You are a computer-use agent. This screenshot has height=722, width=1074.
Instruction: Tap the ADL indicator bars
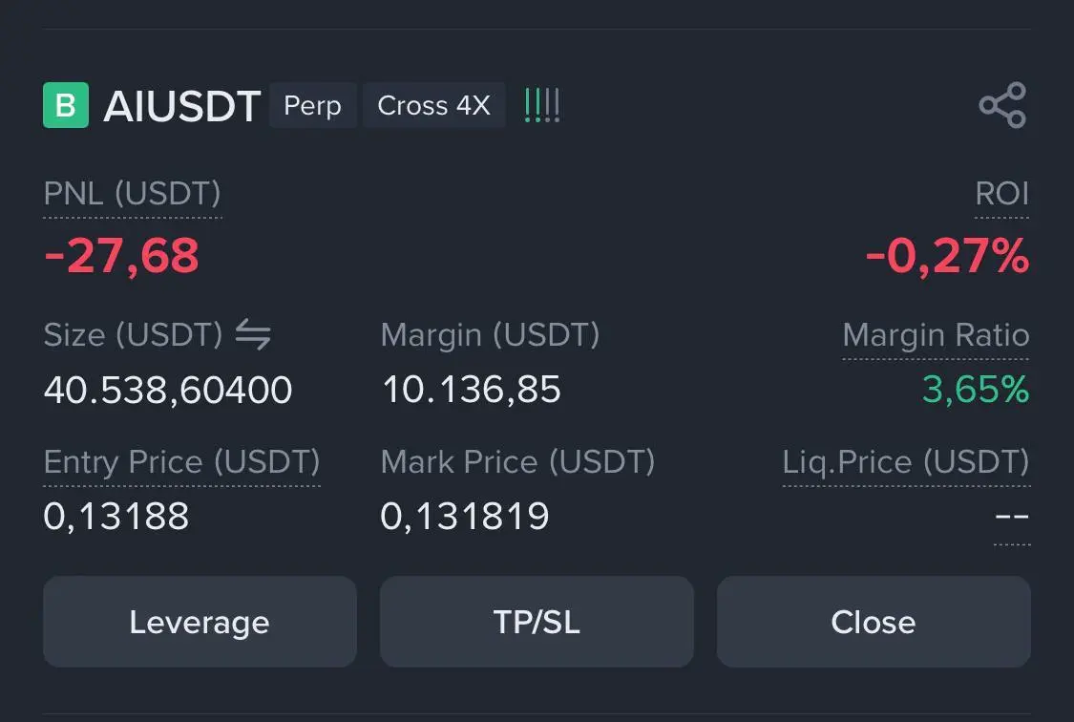coord(542,105)
